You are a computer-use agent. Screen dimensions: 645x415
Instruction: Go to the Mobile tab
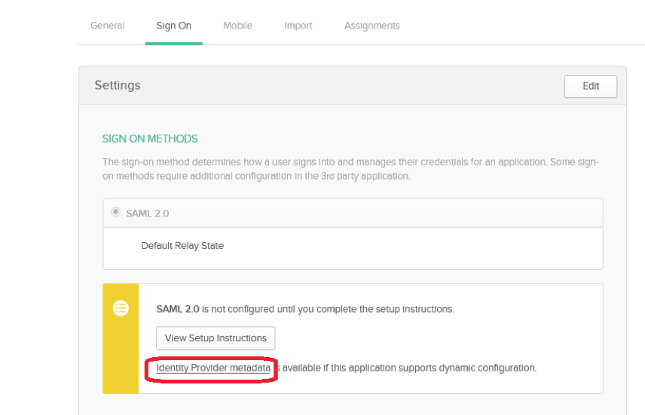[237, 26]
